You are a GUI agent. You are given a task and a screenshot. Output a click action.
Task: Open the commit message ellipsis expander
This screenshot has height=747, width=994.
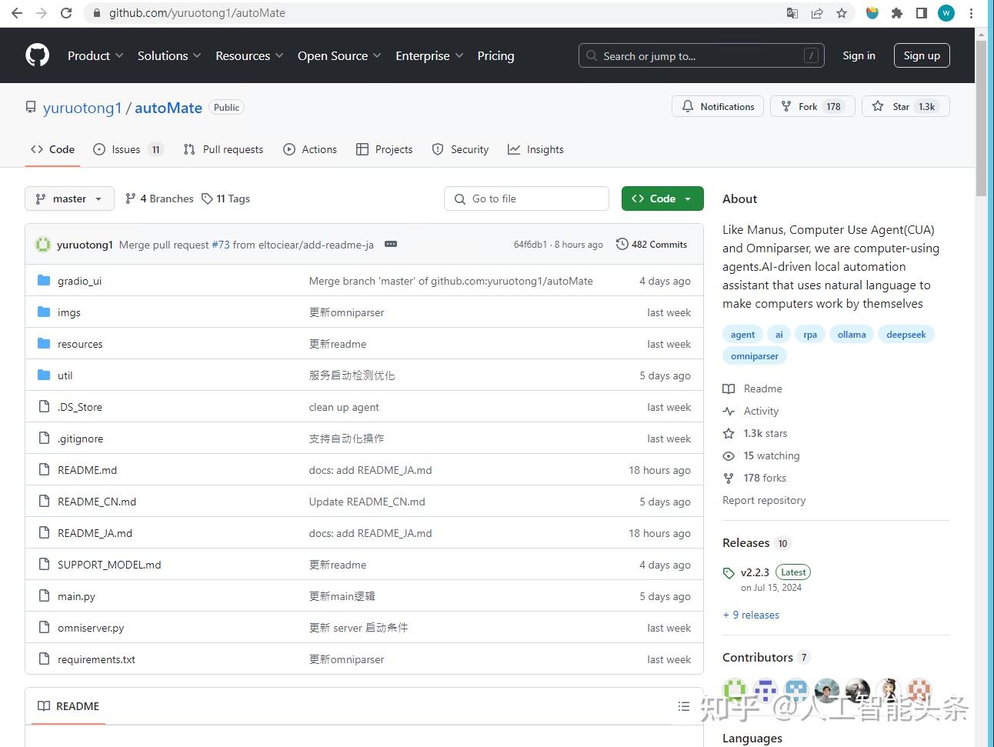click(x=391, y=244)
